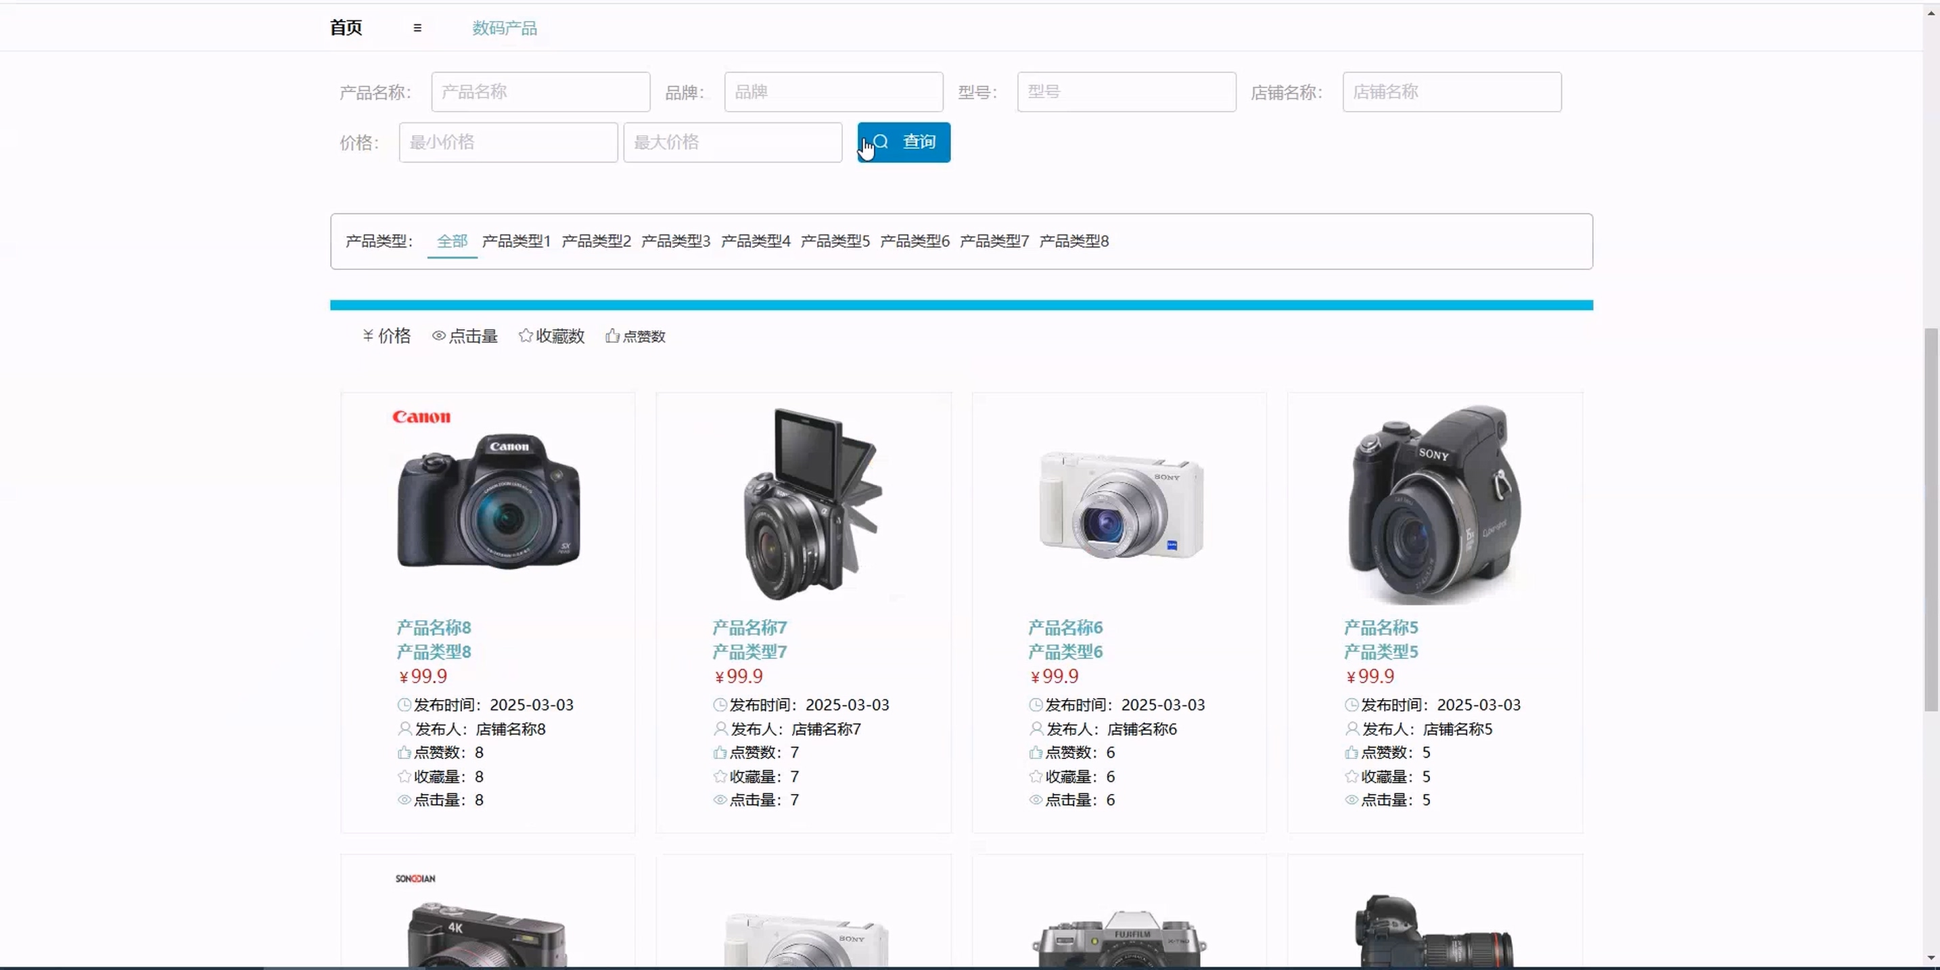Click the hamburger menu icon beside 首页

point(417,28)
